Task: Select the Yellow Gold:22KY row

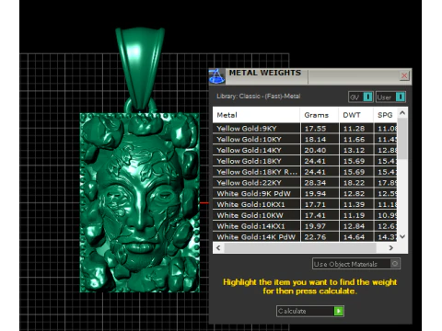Action: (305, 183)
